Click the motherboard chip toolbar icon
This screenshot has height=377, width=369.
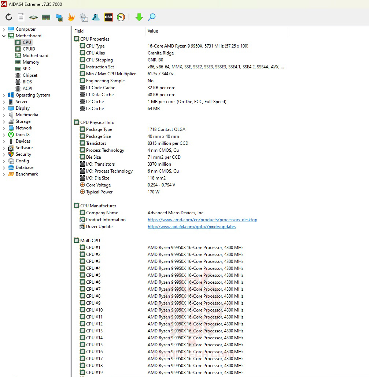click(33, 17)
